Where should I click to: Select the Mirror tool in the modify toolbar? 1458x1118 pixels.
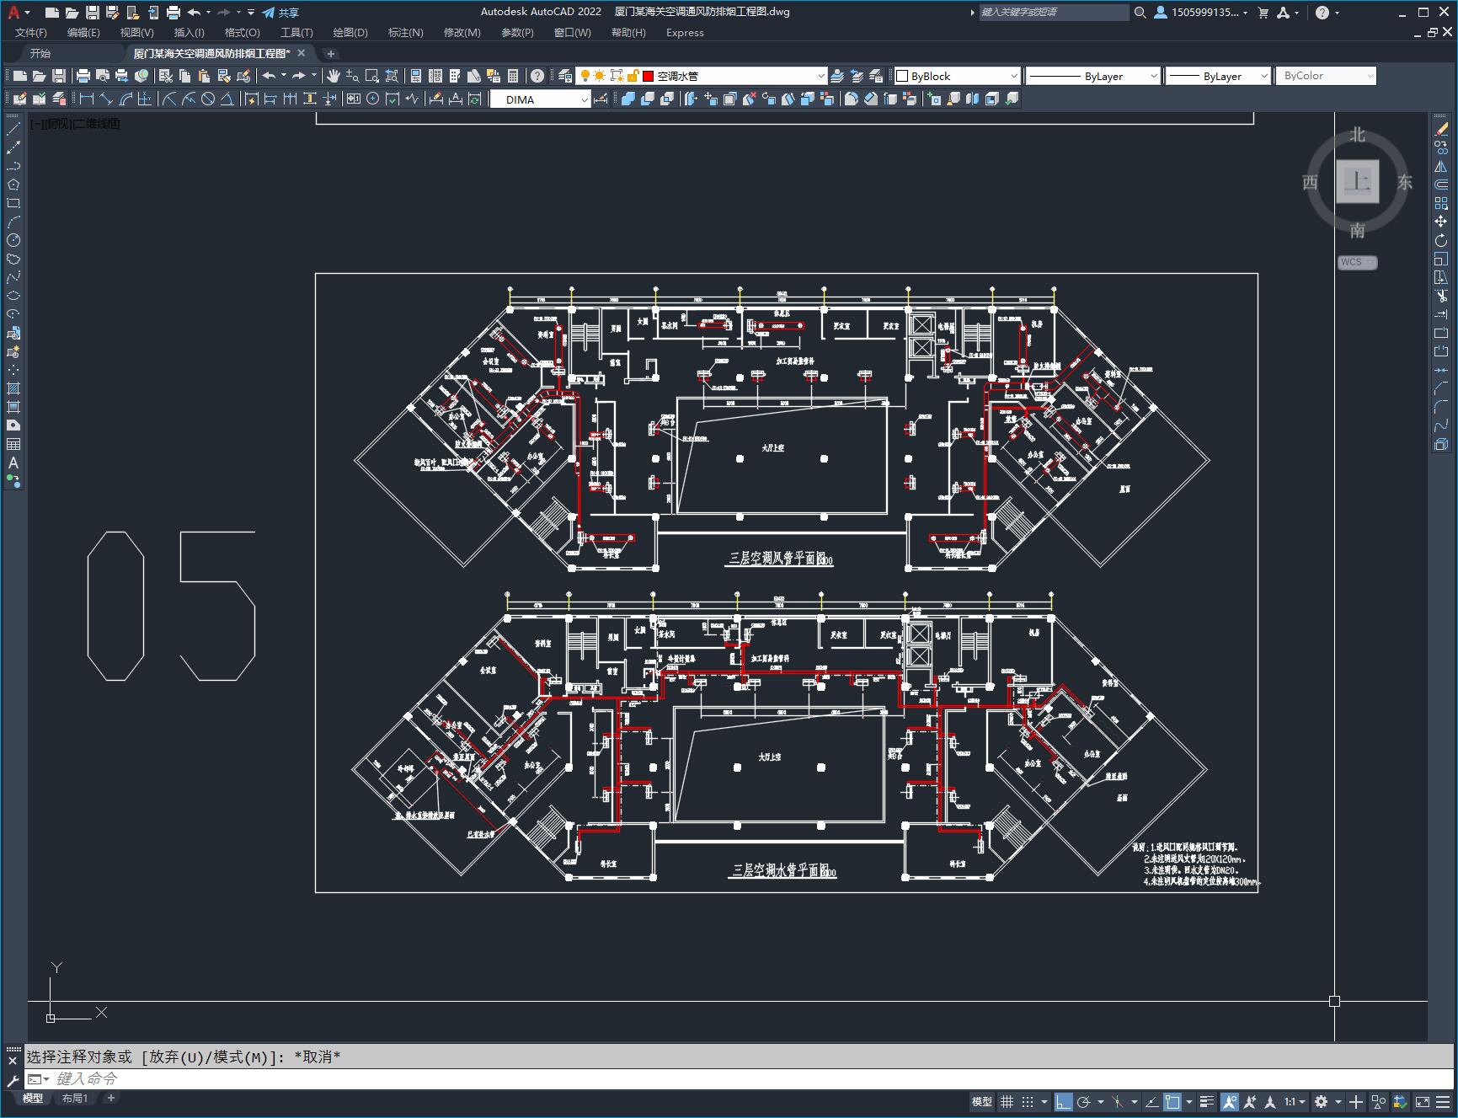[x=1441, y=166]
